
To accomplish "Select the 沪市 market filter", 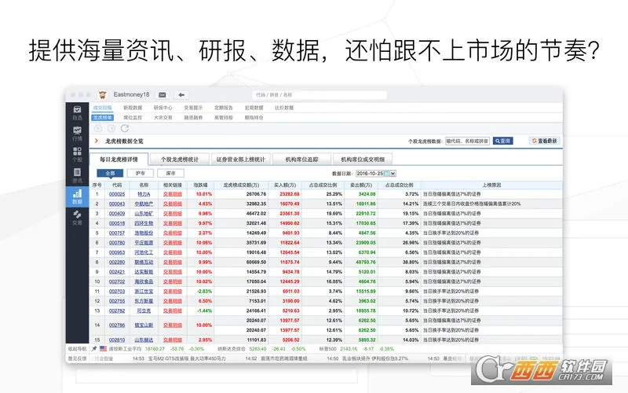I will coord(141,173).
